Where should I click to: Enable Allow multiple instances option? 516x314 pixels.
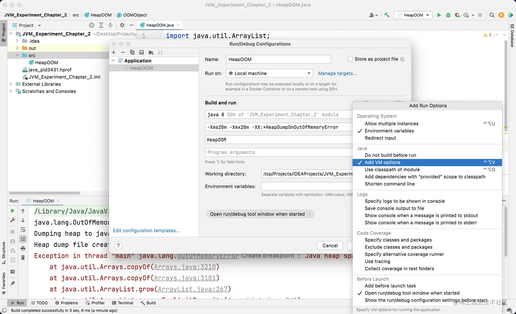427,124
